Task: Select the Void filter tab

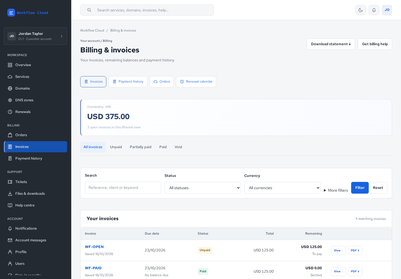Action: [x=178, y=147]
